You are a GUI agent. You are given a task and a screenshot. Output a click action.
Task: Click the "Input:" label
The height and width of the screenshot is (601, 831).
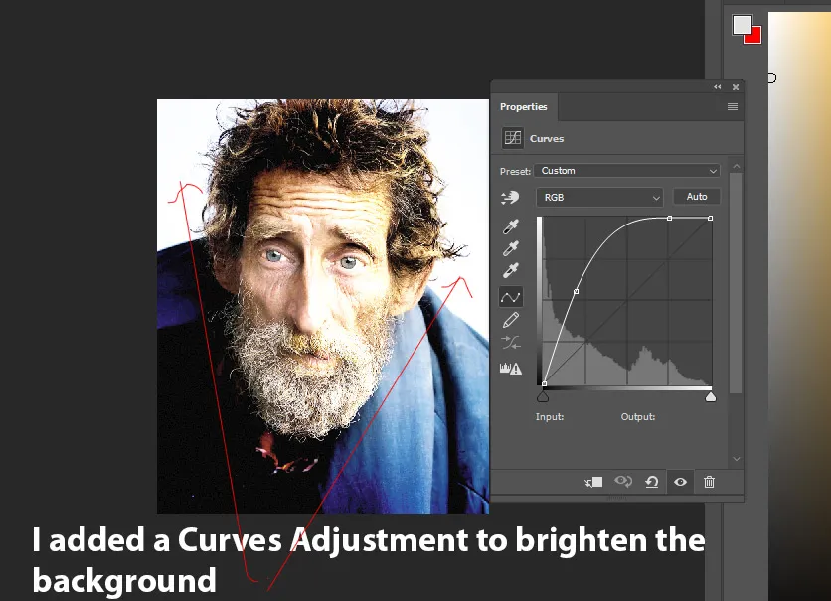pos(550,417)
